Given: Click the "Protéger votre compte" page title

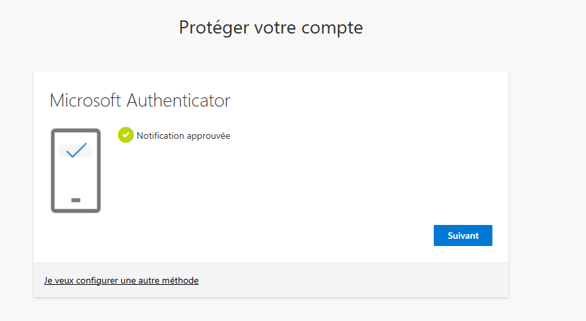Looking at the screenshot, I should click(x=271, y=28).
